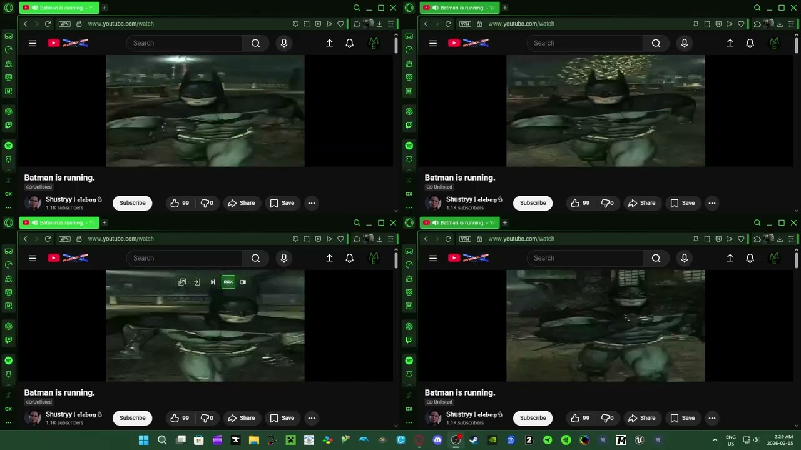Save the video in the bottom-left window
Viewport: 801px width, 450px height.
click(282, 418)
